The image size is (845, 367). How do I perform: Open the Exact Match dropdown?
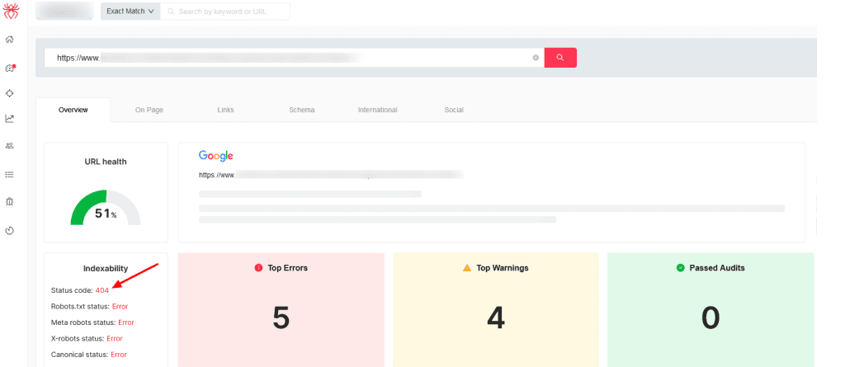point(130,12)
